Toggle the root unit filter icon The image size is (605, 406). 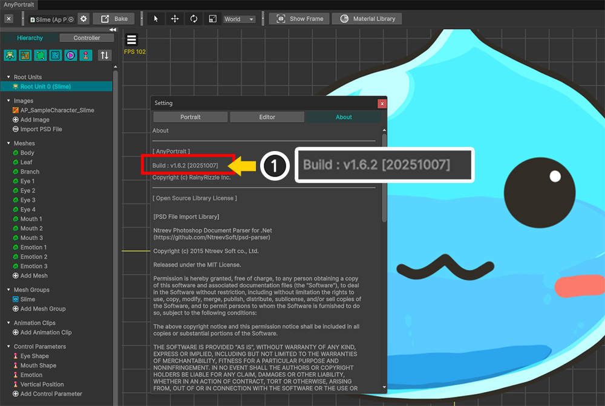[10, 55]
